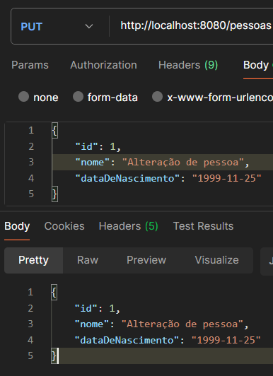This screenshot has width=273, height=376.
Task: Switch to the Authorization tab
Action: [103, 65]
